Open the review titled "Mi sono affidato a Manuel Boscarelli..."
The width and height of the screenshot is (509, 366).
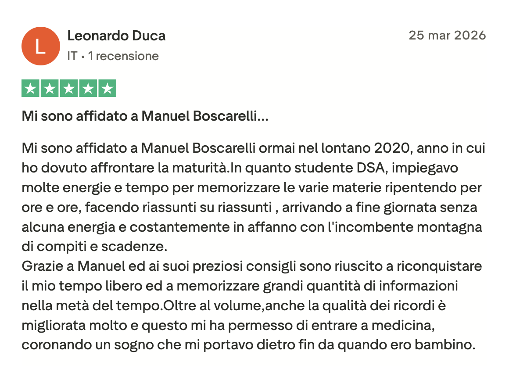145,116
